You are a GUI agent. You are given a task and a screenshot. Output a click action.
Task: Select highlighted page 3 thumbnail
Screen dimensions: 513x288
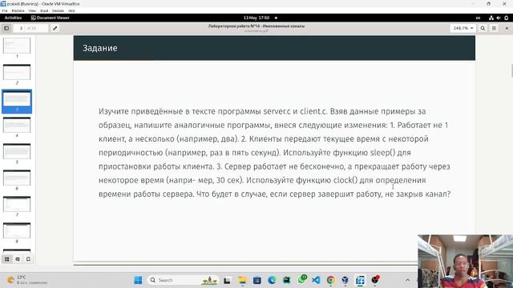point(17,101)
